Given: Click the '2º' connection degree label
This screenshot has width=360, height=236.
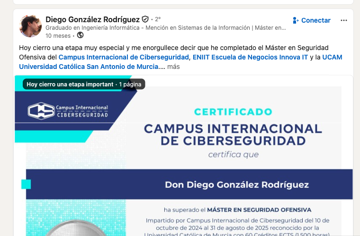Looking at the screenshot, I should tap(158, 19).
